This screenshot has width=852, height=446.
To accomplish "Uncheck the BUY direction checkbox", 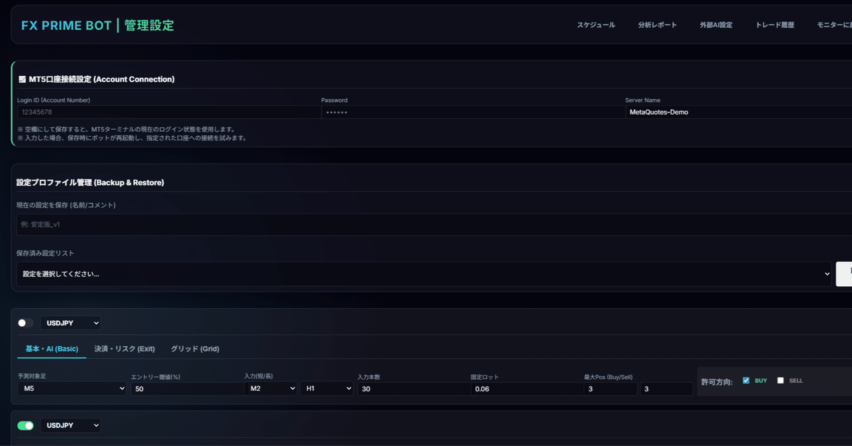I will [746, 381].
